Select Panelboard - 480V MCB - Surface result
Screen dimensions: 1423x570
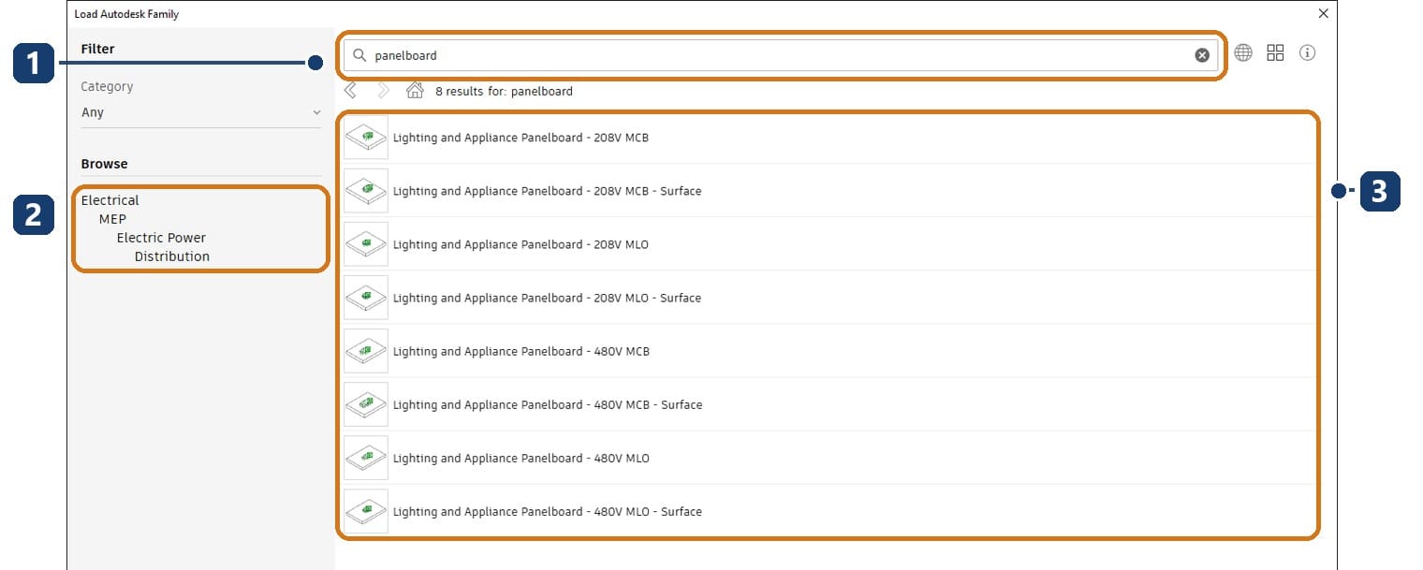pos(828,404)
